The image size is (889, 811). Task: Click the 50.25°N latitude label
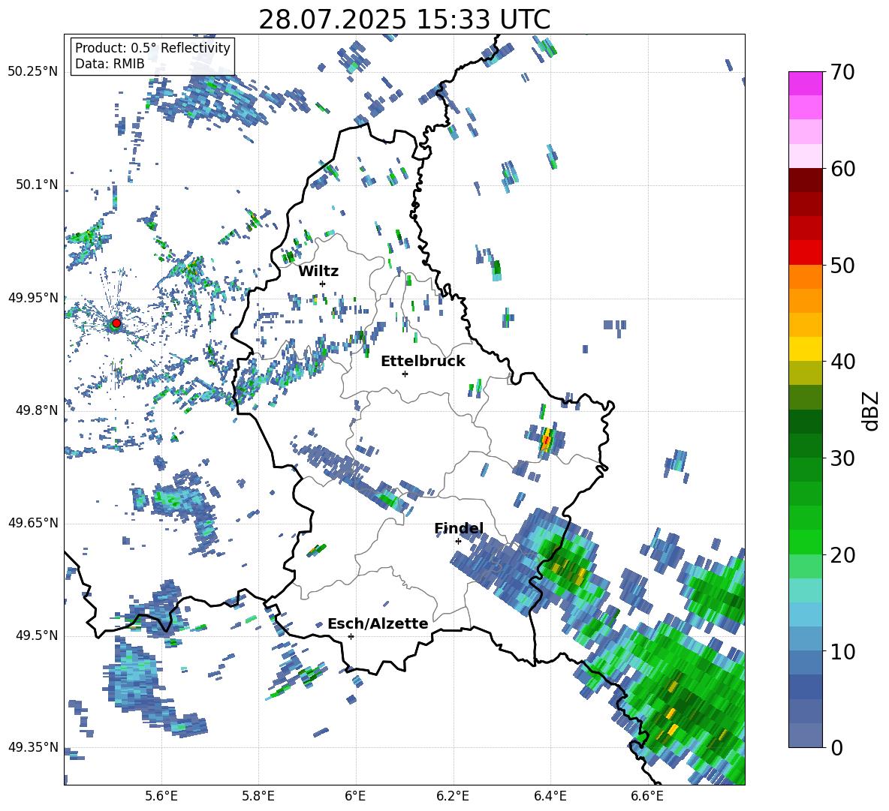[33, 72]
